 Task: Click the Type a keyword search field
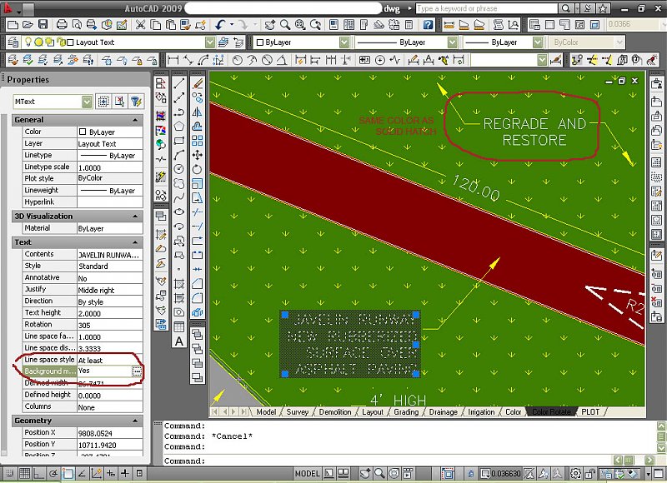tap(486, 8)
